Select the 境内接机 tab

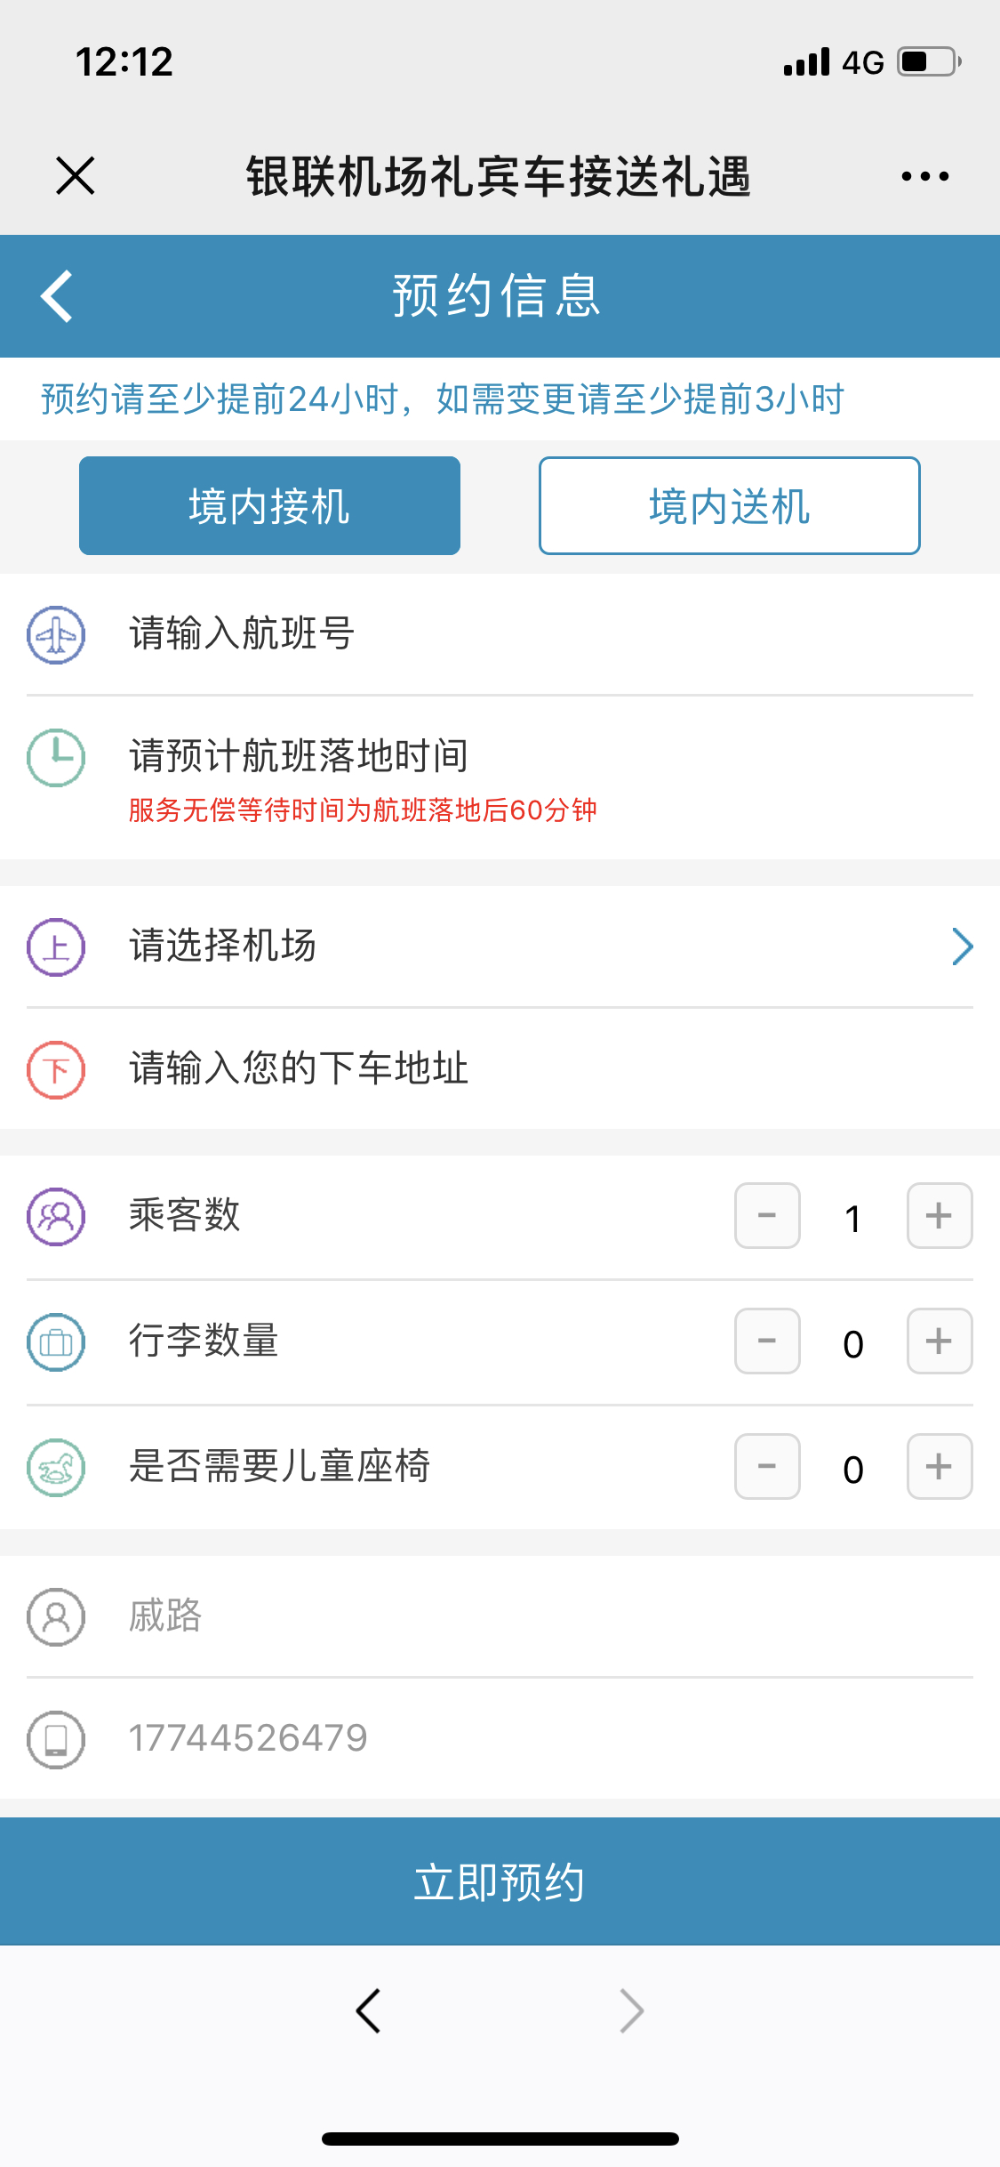tap(269, 506)
